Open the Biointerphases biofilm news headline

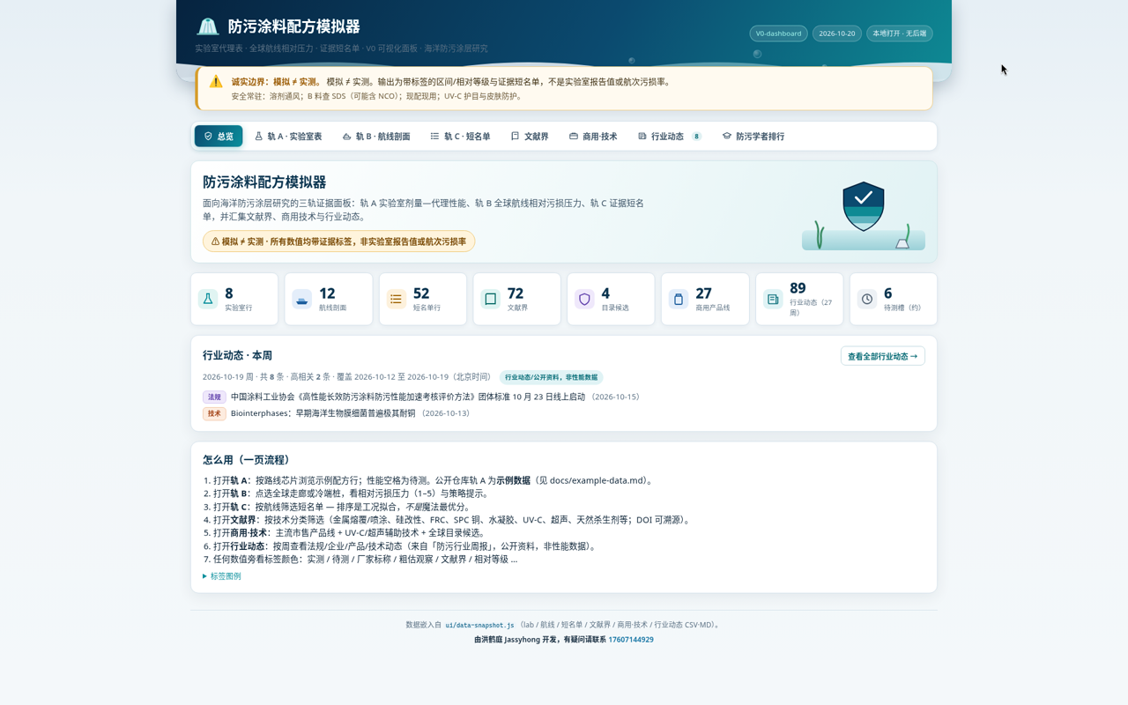323,413
